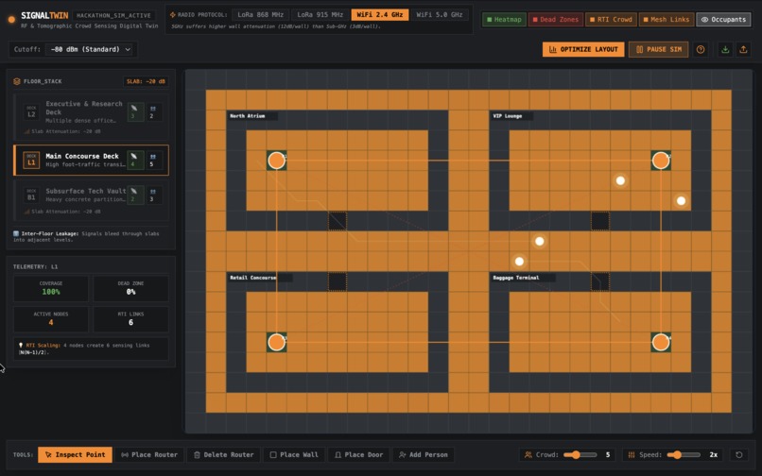Click the Retail Concourse room label

[x=253, y=278]
